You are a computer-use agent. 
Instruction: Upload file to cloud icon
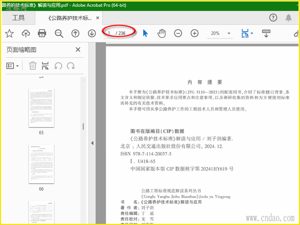pyautogui.click(x=26, y=33)
